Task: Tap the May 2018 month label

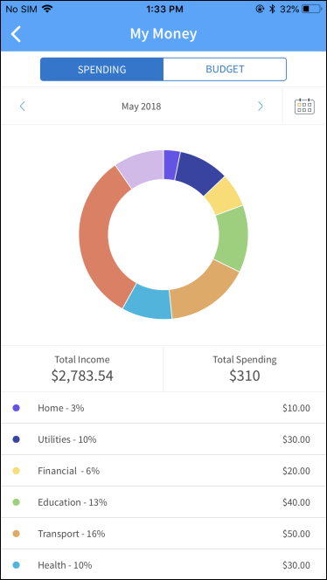Action: tap(142, 107)
